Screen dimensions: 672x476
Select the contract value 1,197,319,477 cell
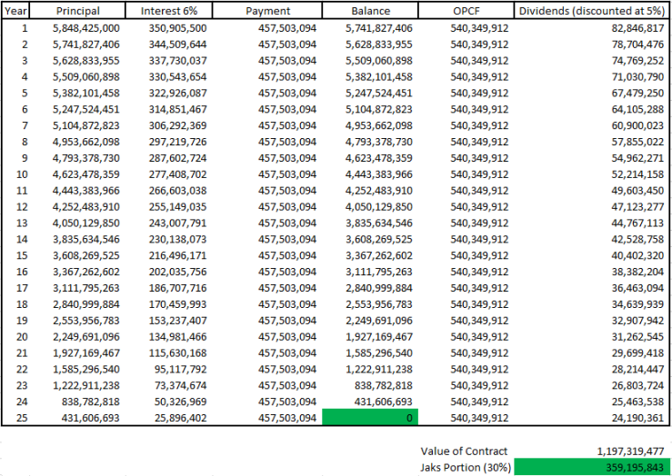coord(592,451)
